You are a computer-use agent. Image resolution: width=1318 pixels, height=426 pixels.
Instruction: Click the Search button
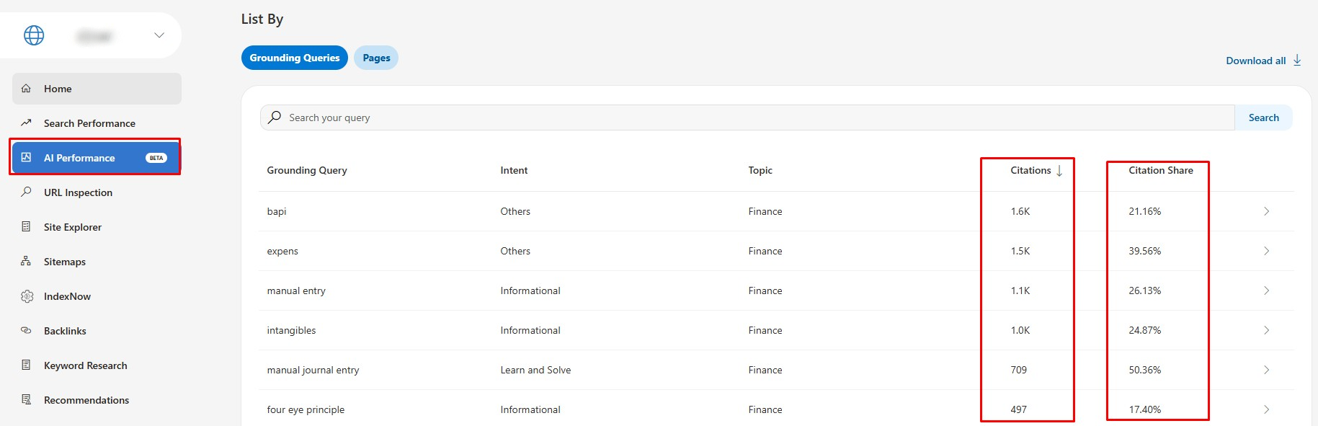pyautogui.click(x=1264, y=117)
